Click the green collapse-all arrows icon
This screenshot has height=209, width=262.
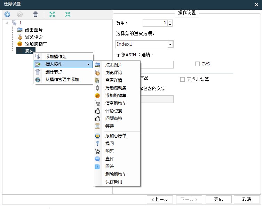pos(68,14)
